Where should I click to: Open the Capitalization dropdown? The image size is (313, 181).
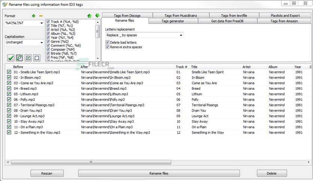(x=42, y=43)
